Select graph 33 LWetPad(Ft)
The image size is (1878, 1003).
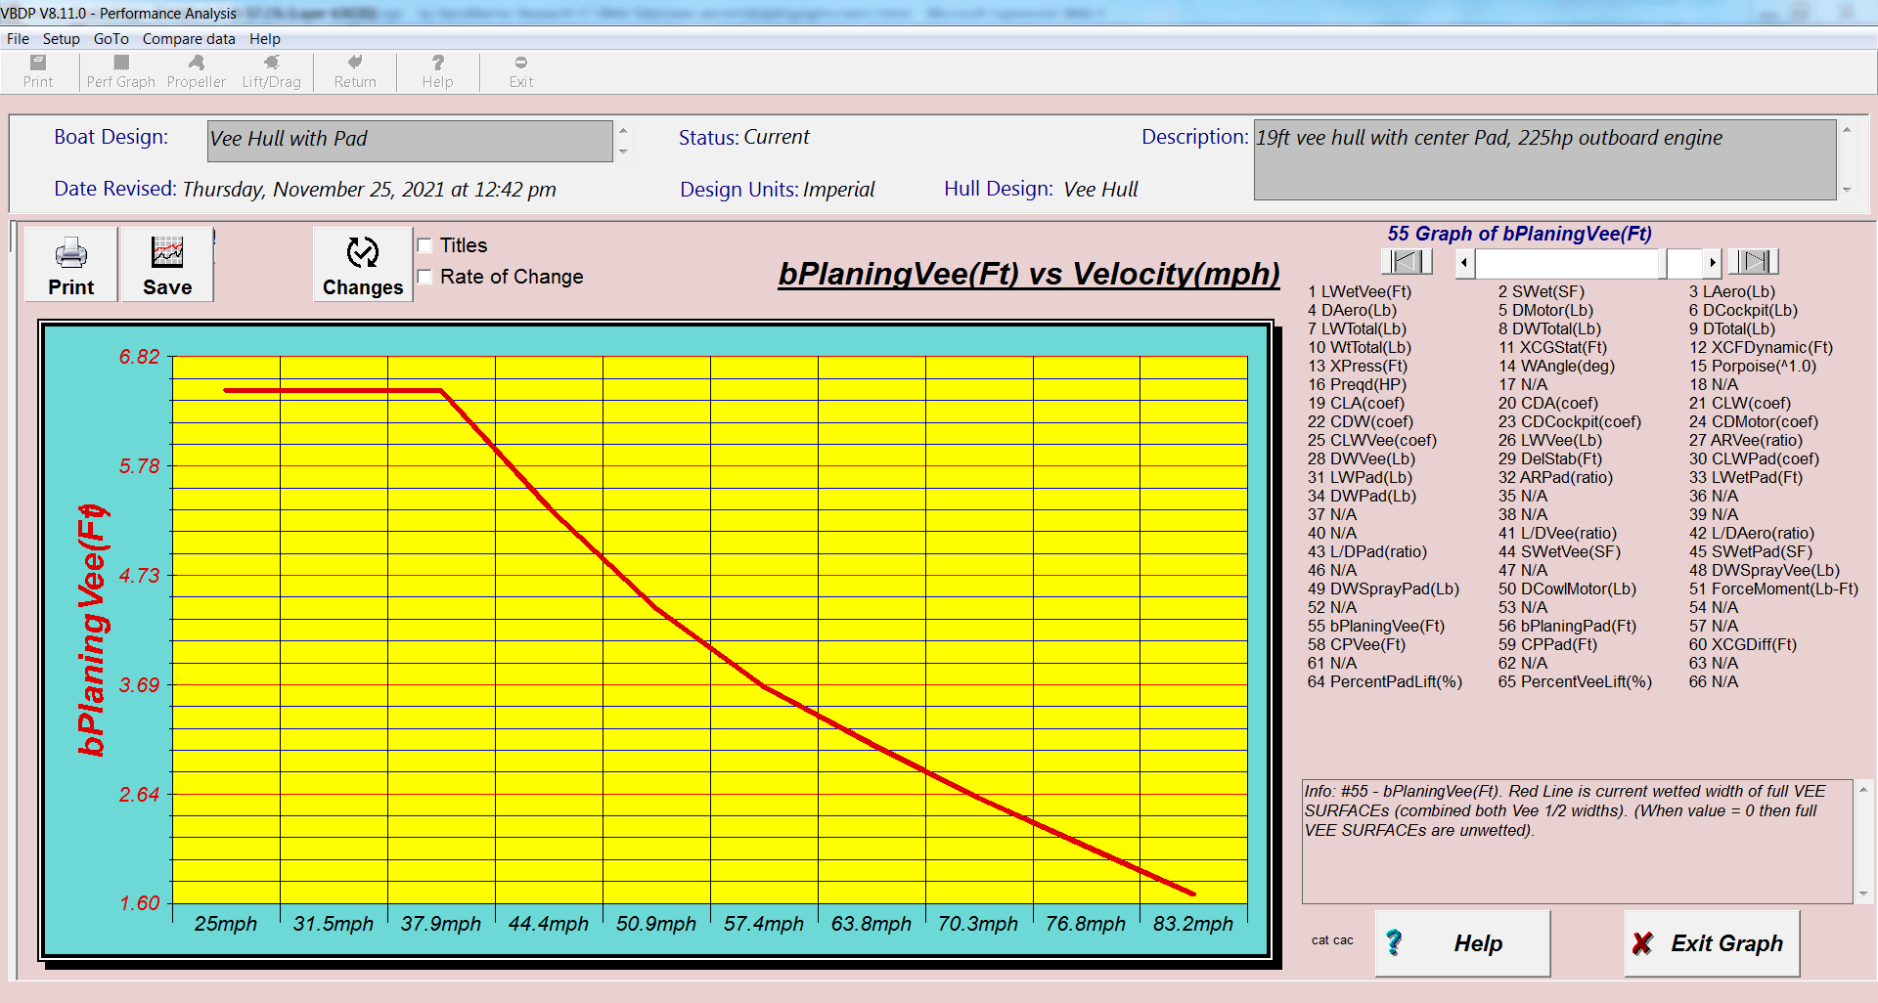coord(1746,477)
